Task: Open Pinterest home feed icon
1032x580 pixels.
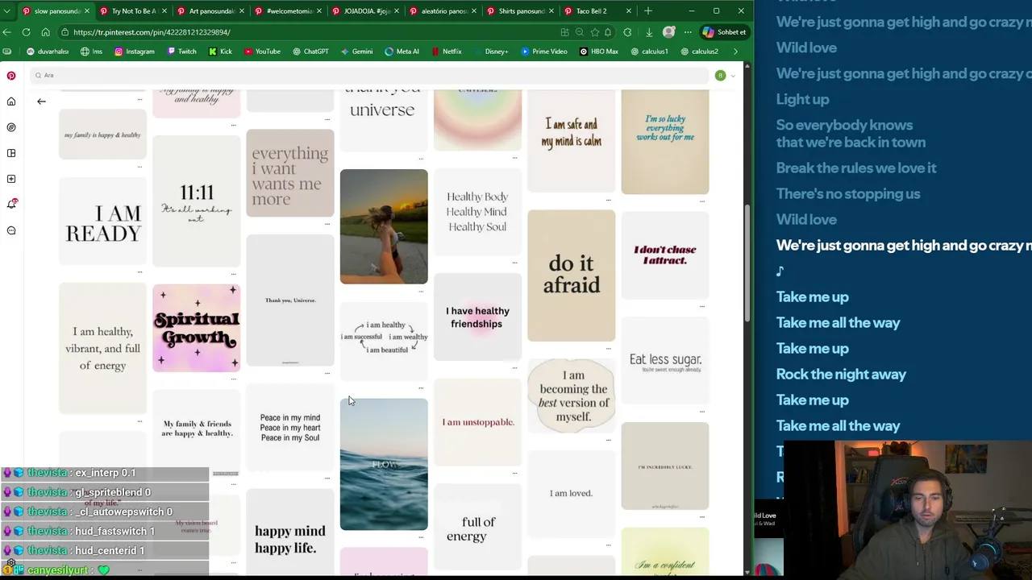Action: tap(11, 101)
